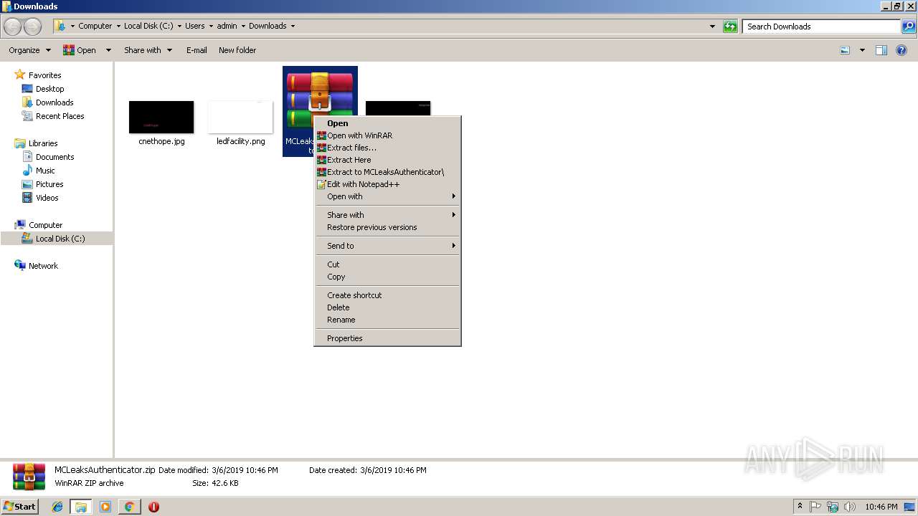Click Computer in address breadcrumb
This screenshot has height=516, width=918.
[x=95, y=26]
